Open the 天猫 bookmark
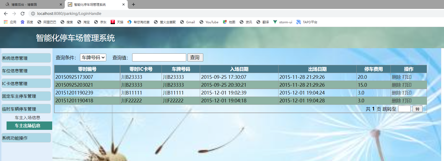The image size is (444, 161). pos(117,22)
